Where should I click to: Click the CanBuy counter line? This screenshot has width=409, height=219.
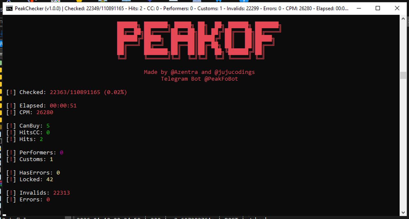pyautogui.click(x=28, y=126)
